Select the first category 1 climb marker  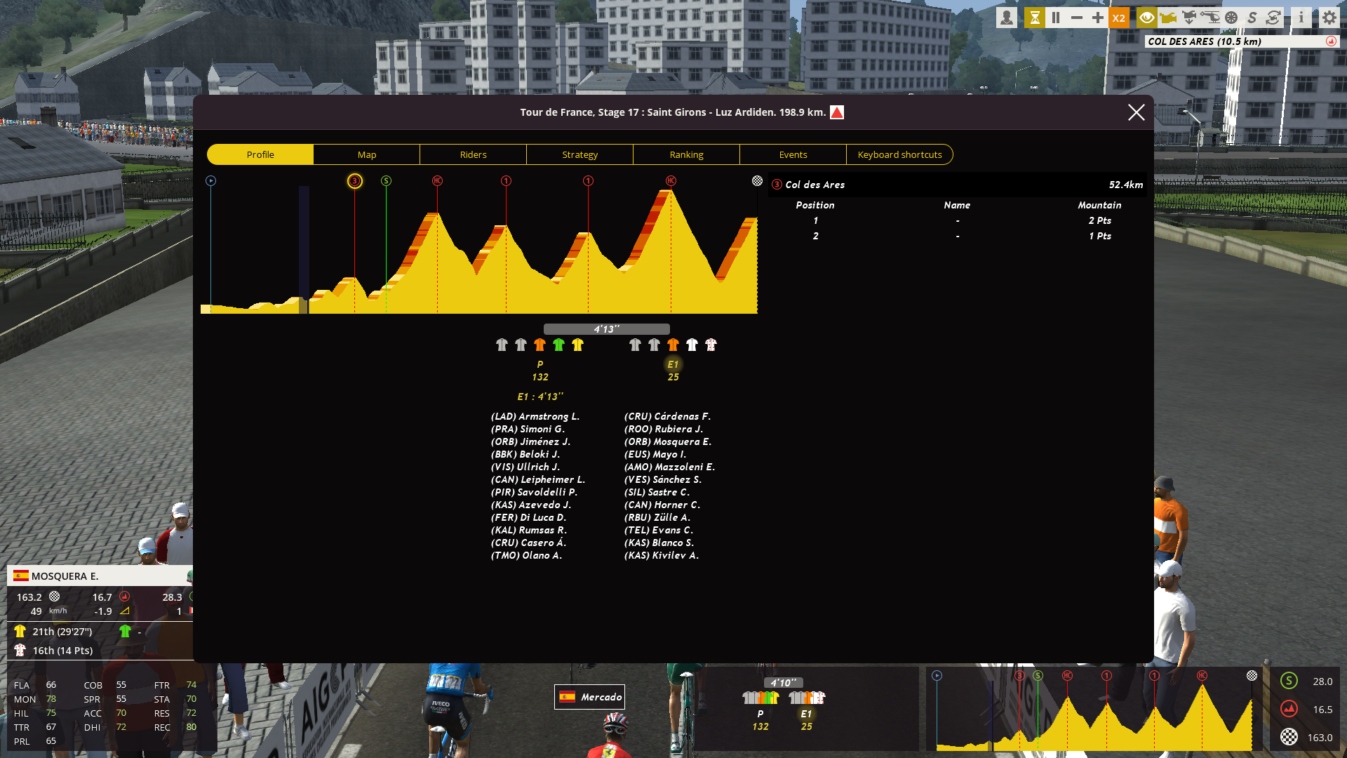click(506, 181)
